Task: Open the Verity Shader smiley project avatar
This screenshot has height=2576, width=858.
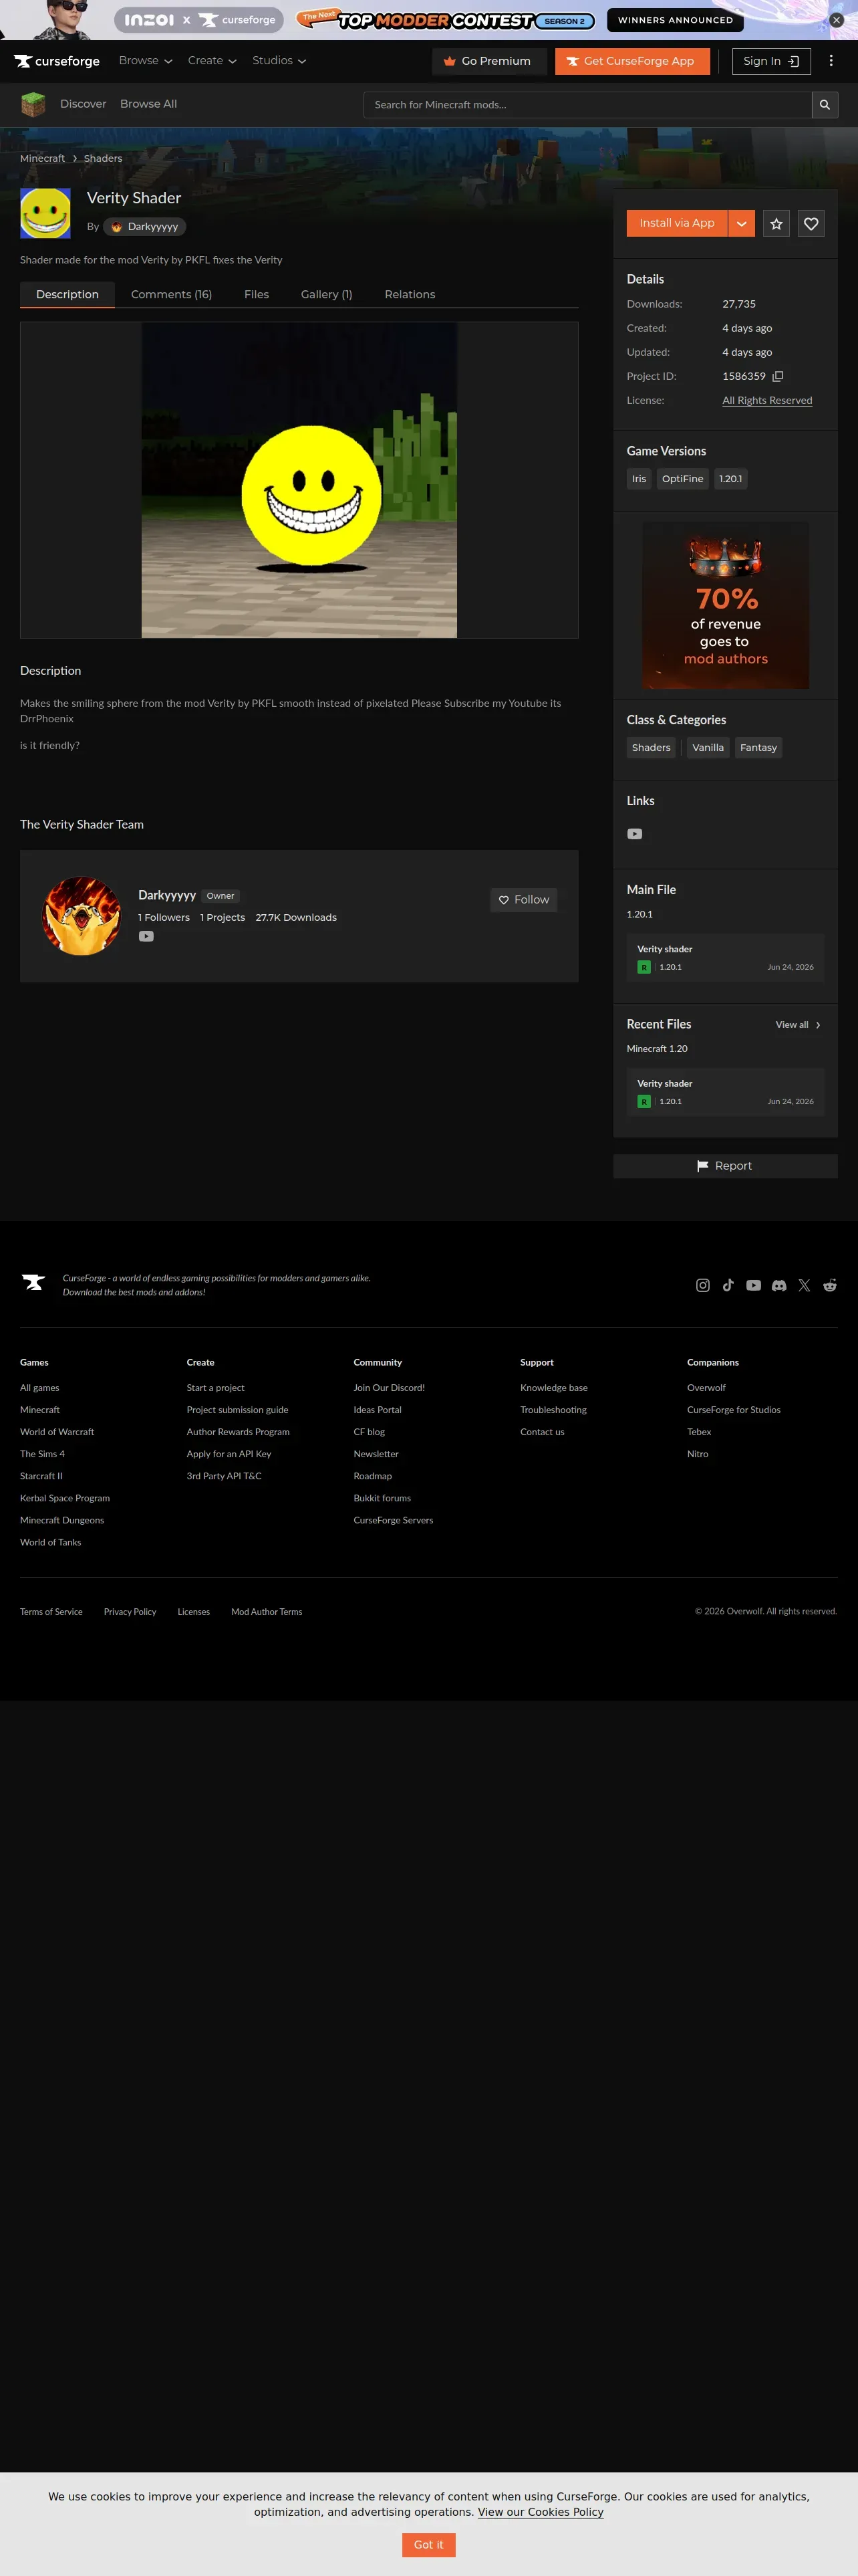Action: point(45,213)
